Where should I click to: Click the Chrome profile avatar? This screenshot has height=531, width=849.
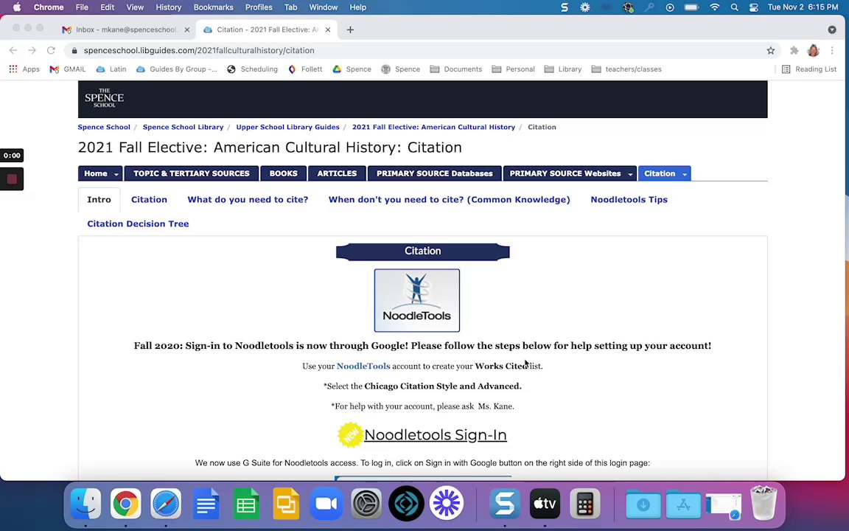tap(814, 50)
